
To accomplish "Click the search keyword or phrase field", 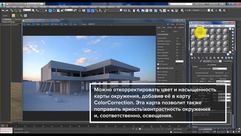I will pyautogui.click(x=181, y=4).
